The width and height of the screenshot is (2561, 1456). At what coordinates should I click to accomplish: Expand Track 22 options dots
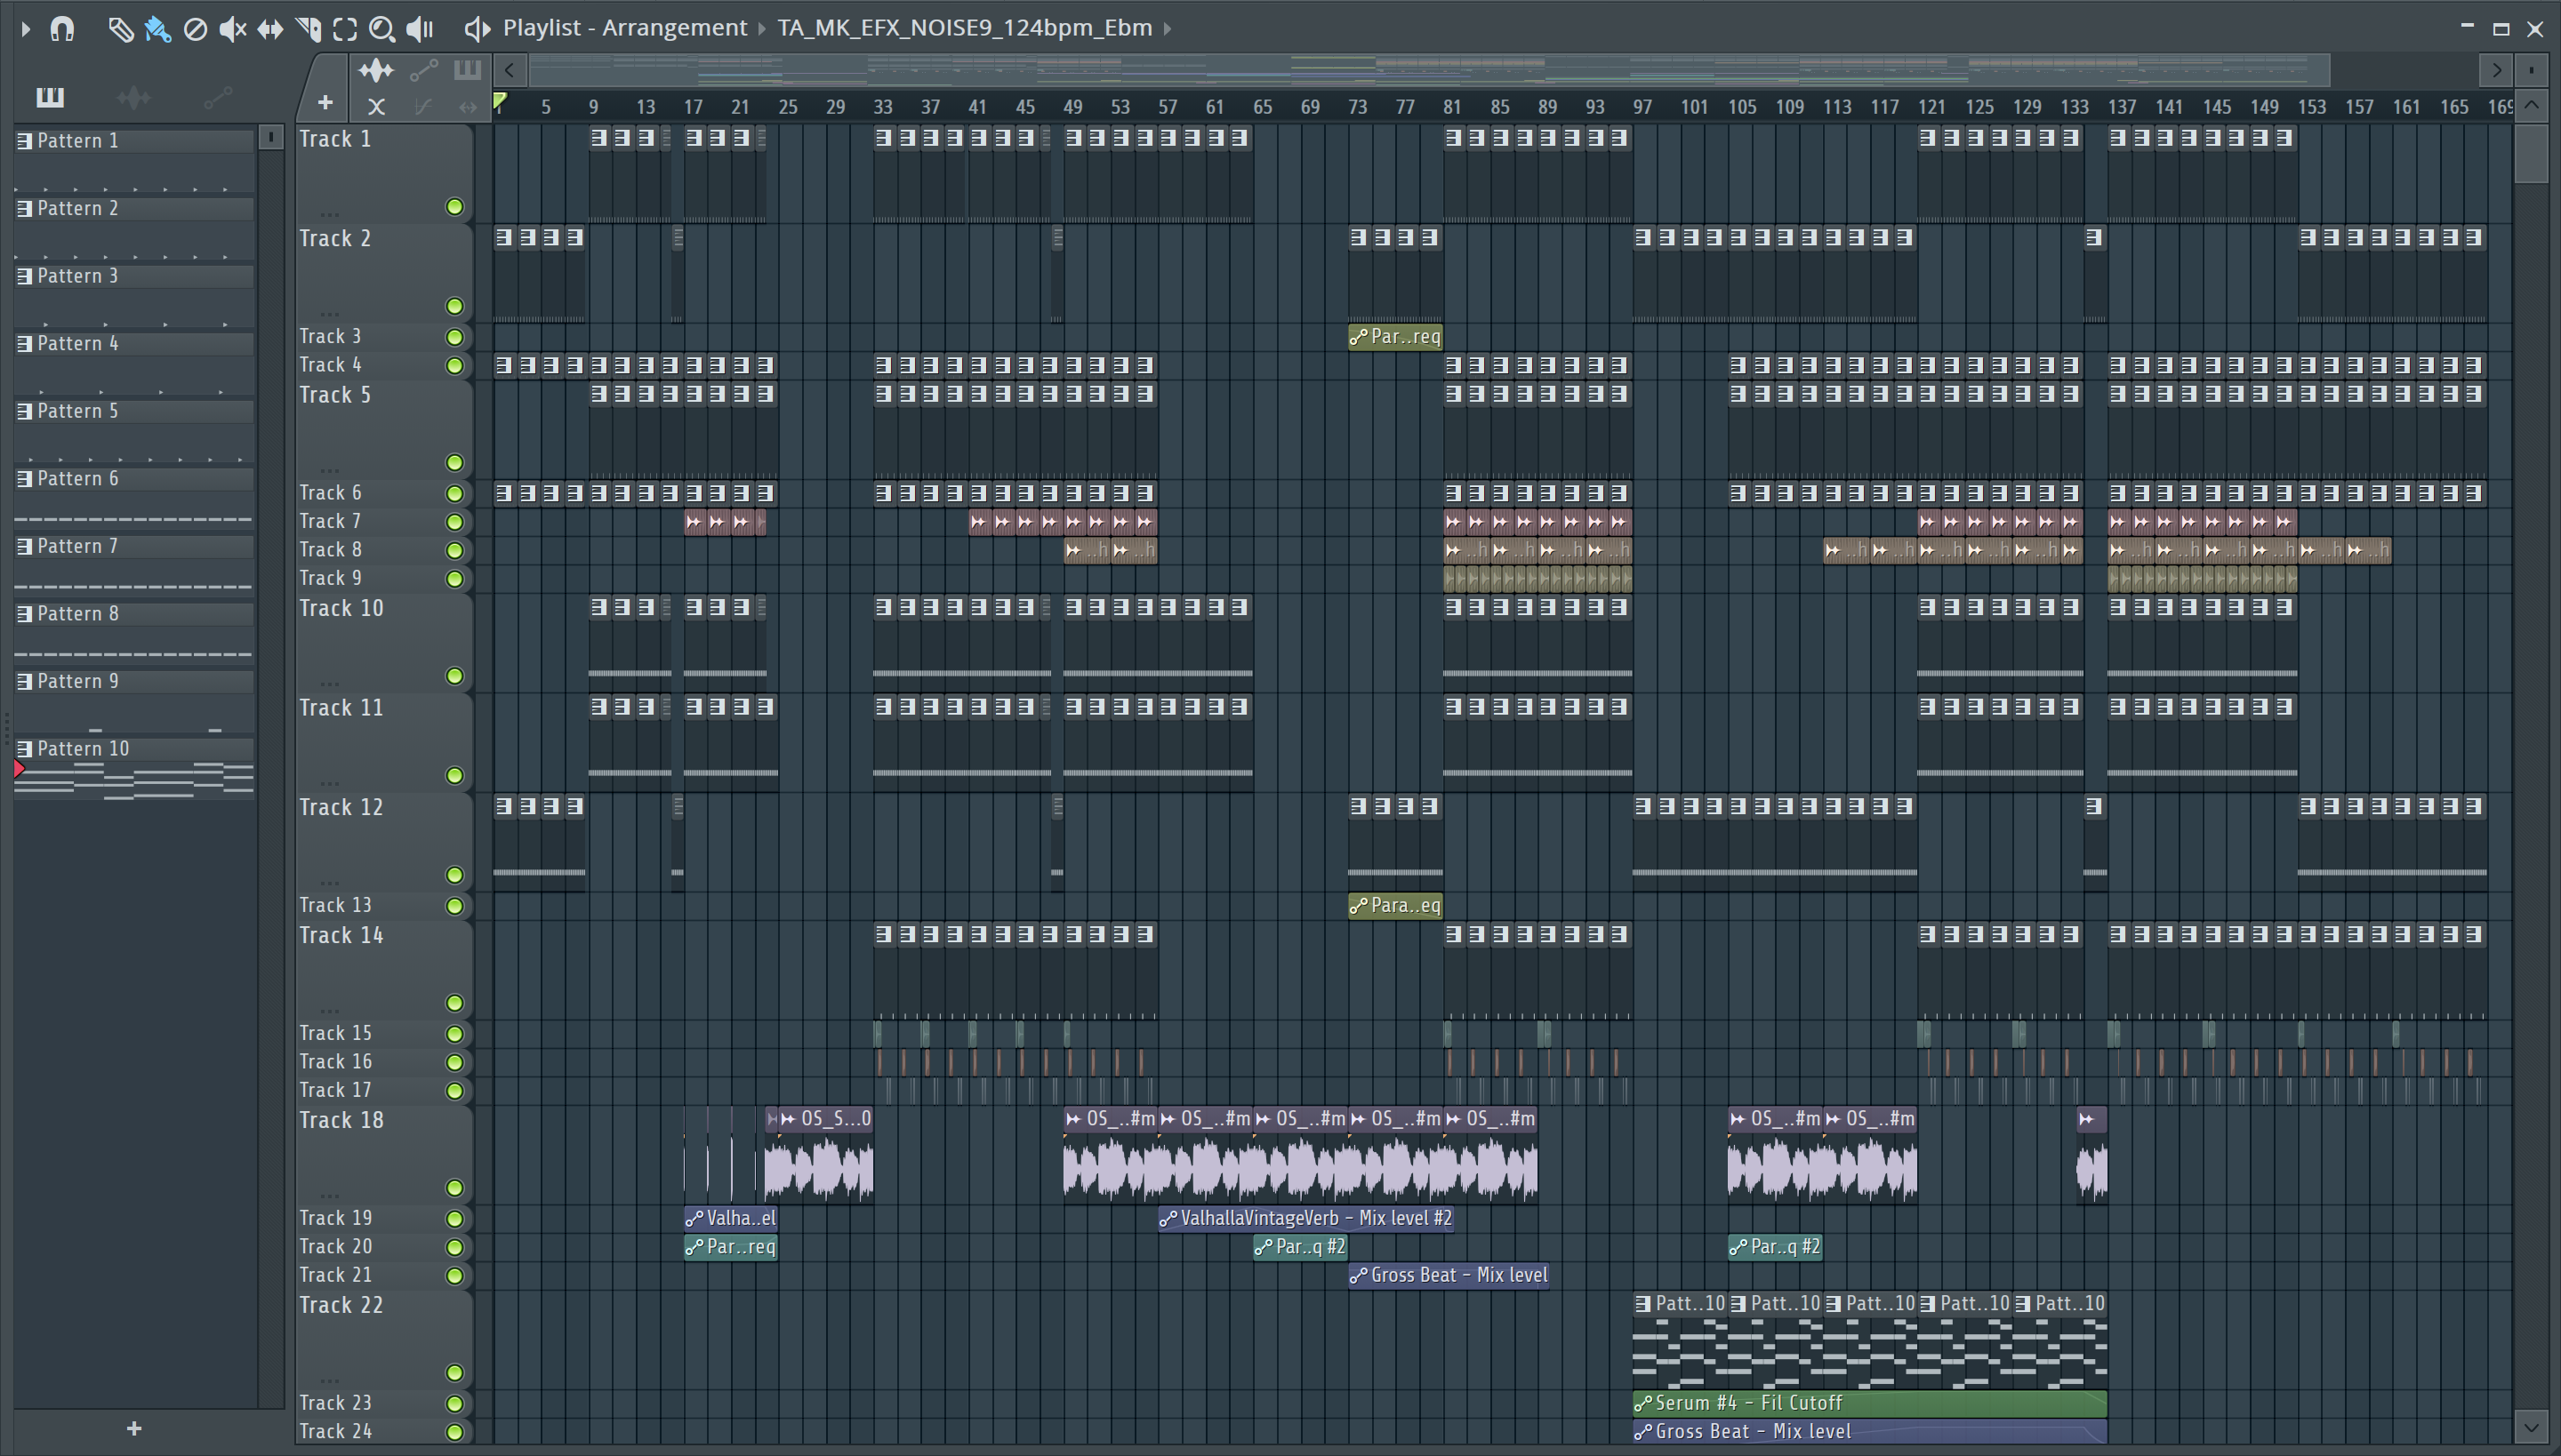click(x=329, y=1381)
